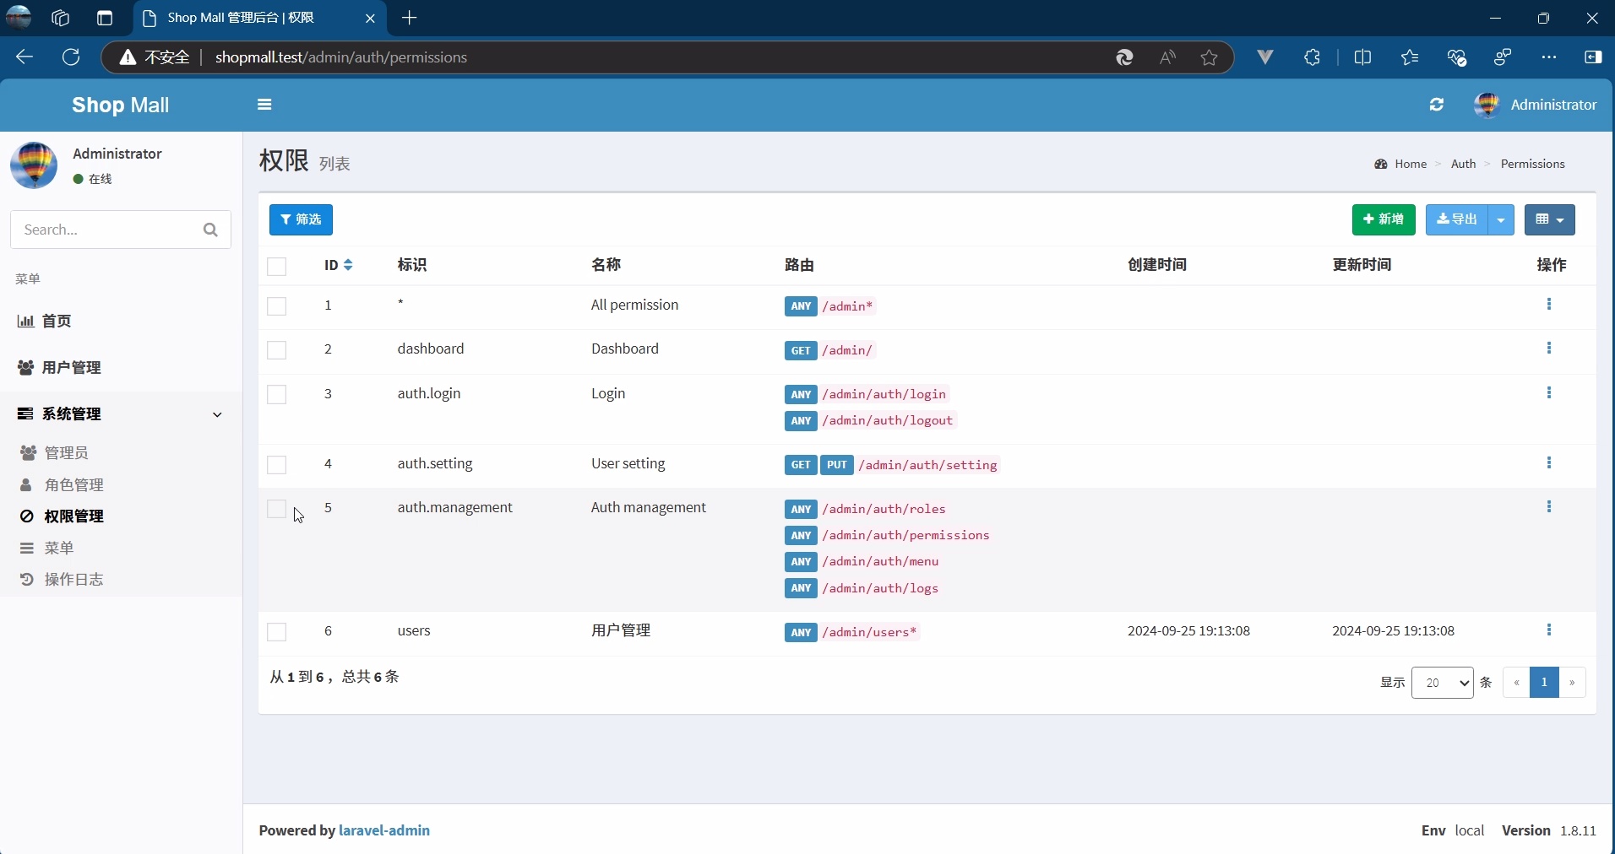The height and width of the screenshot is (854, 1615).
Task: Open the 菜单 sidebar item
Action: click(x=57, y=549)
